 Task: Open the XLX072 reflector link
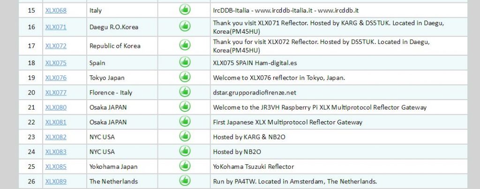click(56, 46)
